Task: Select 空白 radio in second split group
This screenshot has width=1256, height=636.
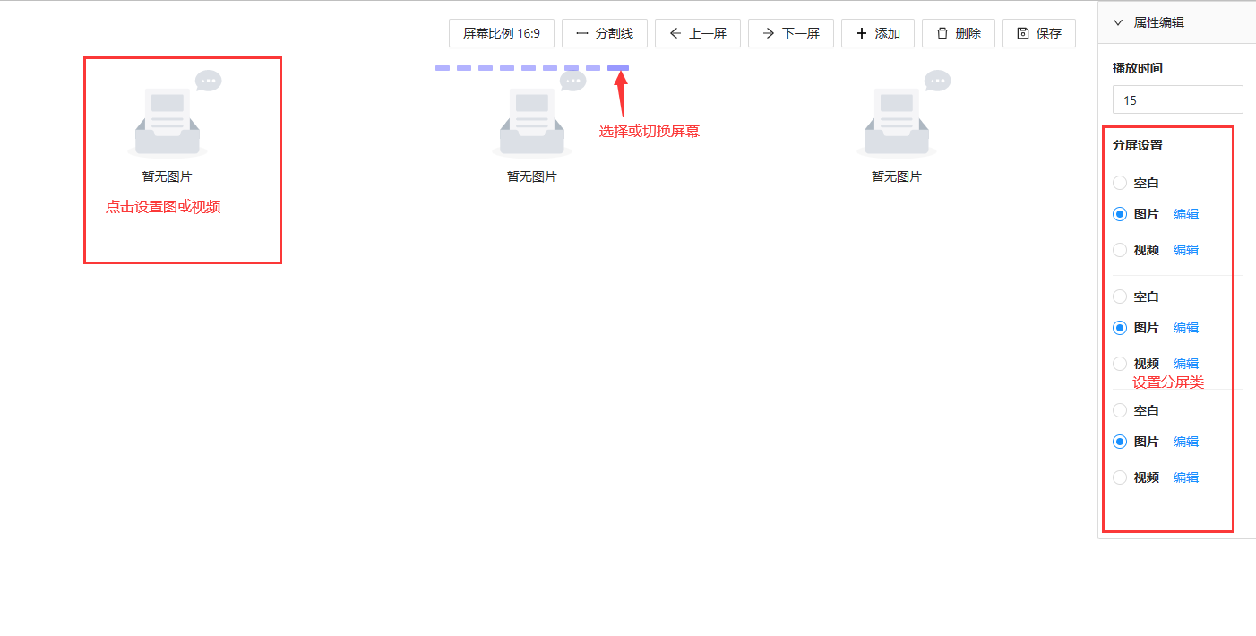Action: (1120, 296)
